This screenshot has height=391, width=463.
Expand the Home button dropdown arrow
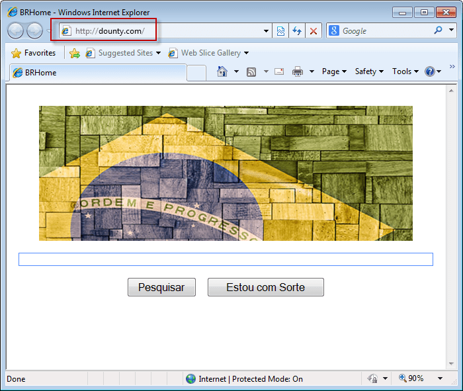point(236,71)
